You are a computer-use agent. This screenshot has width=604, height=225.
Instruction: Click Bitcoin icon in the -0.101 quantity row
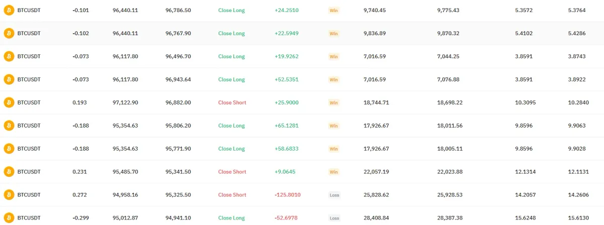9,10
